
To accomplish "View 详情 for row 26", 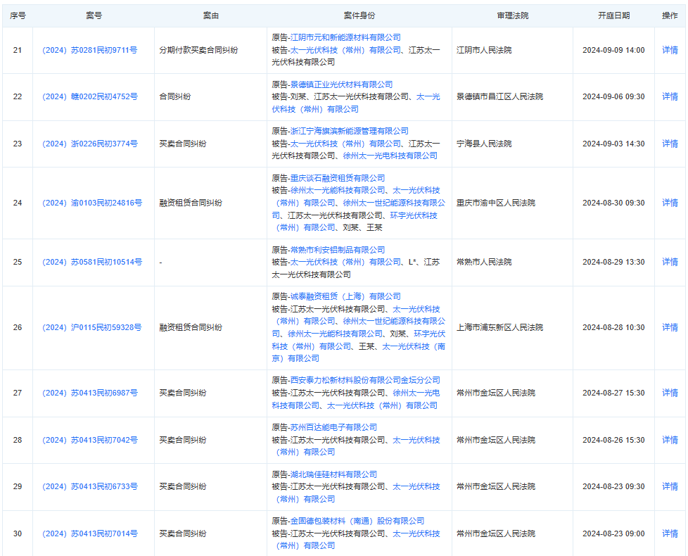I will [x=670, y=327].
